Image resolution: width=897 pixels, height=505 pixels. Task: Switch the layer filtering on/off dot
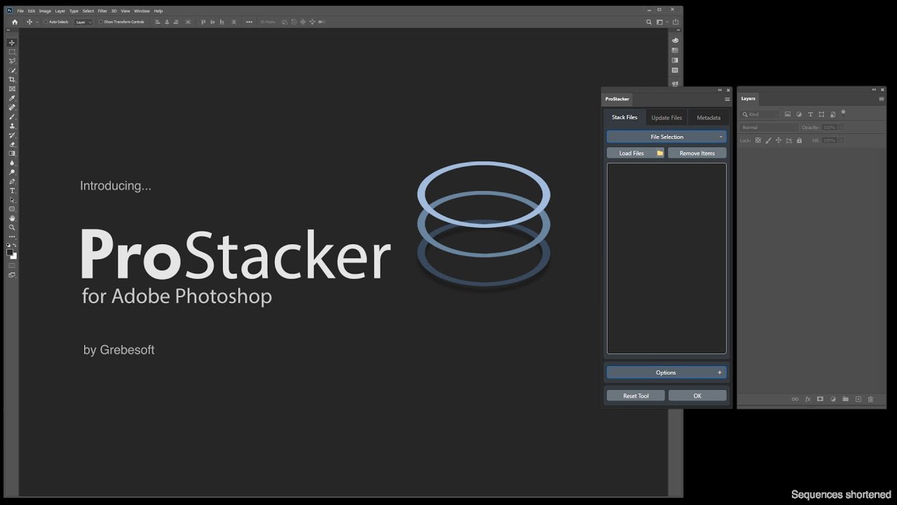click(x=843, y=112)
